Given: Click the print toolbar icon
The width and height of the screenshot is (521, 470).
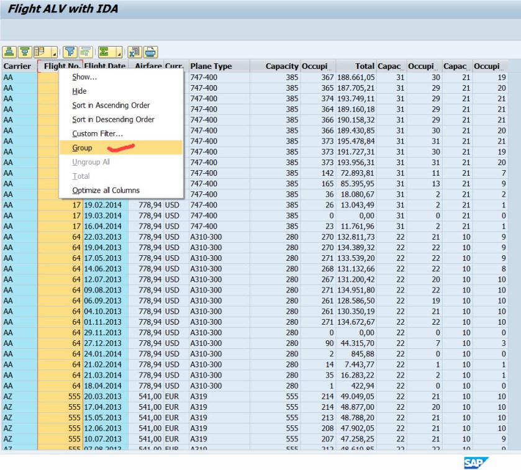Looking at the screenshot, I should (150, 52).
